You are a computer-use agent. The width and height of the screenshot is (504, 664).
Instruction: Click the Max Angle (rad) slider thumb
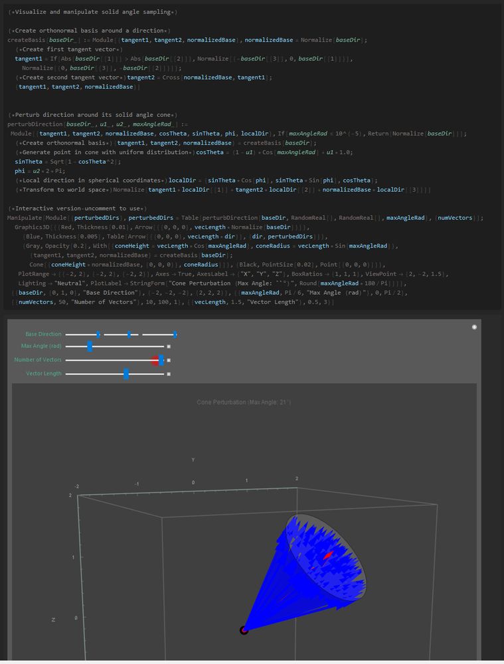click(90, 347)
